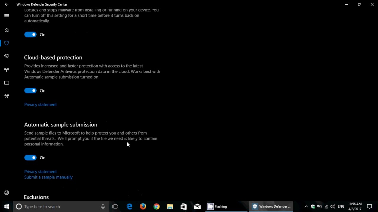Open Action Center notifications icon
Image resolution: width=378 pixels, height=212 pixels.
click(x=369, y=206)
